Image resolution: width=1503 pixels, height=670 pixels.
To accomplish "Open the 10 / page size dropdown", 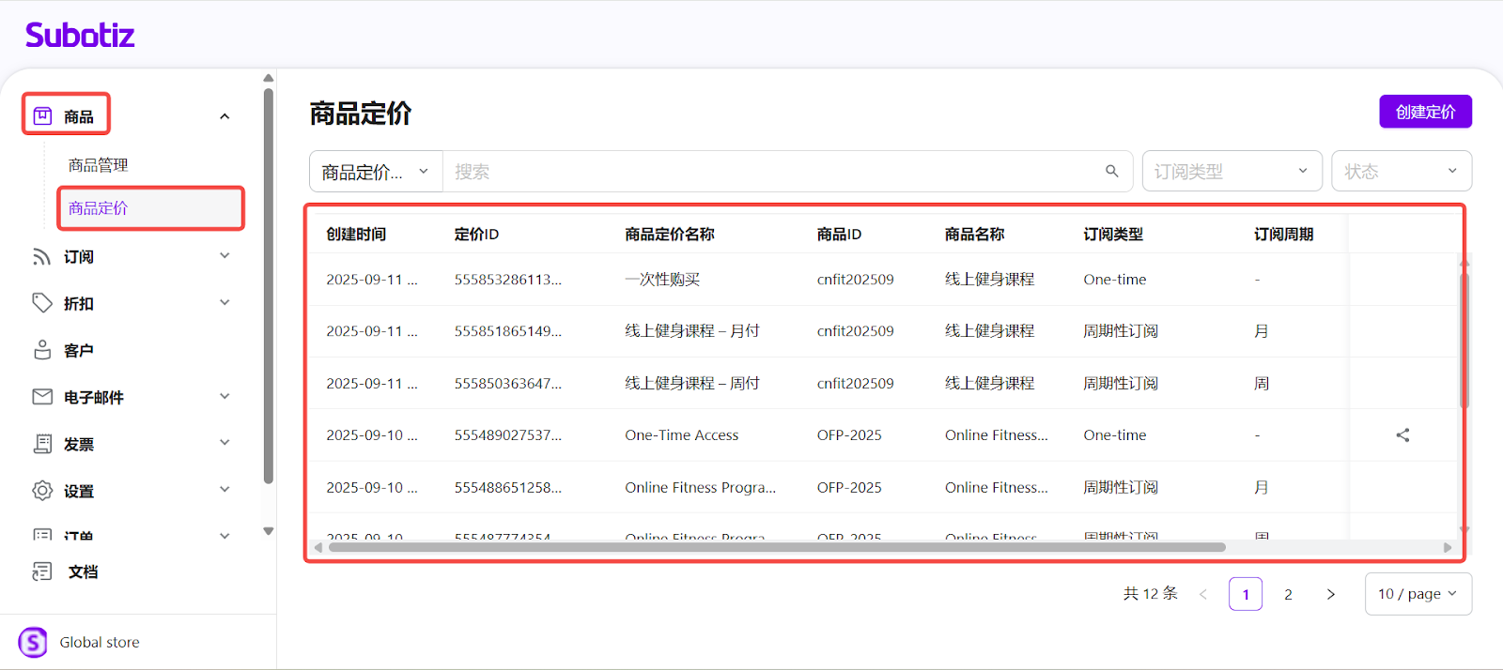I will [x=1418, y=594].
